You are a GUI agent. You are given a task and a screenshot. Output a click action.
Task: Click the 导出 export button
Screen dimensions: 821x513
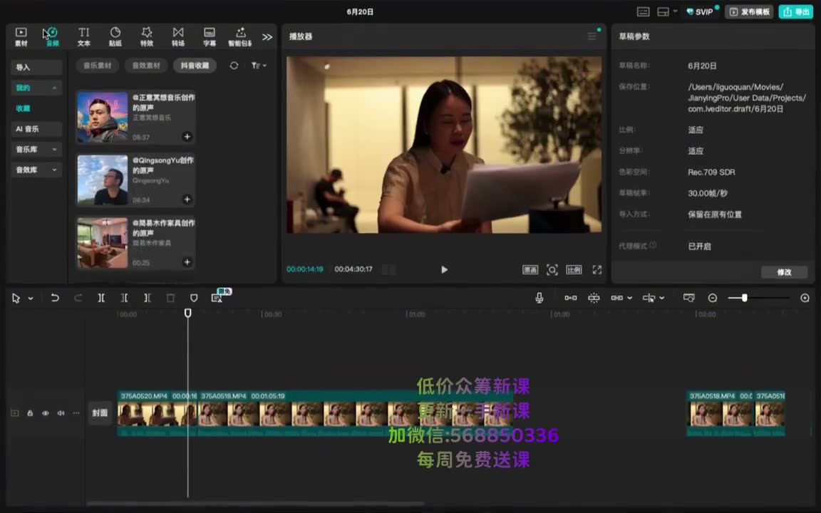[795, 11]
